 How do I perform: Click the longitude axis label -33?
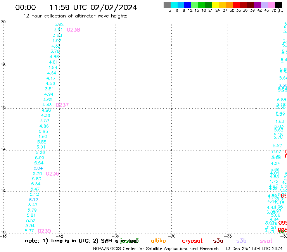[x=228, y=236]
